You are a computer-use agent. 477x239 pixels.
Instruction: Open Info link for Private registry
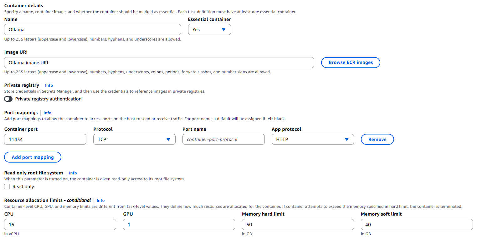(49, 85)
